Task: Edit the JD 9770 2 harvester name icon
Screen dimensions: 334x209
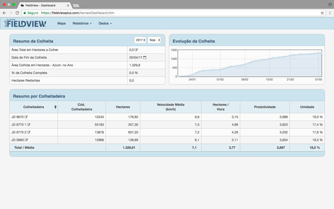Action: [29, 132]
